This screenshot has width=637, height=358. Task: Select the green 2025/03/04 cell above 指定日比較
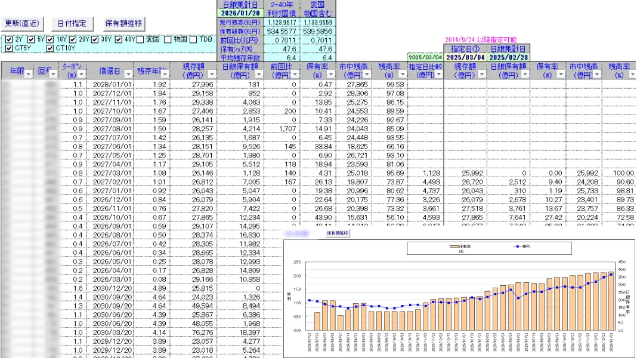point(425,57)
